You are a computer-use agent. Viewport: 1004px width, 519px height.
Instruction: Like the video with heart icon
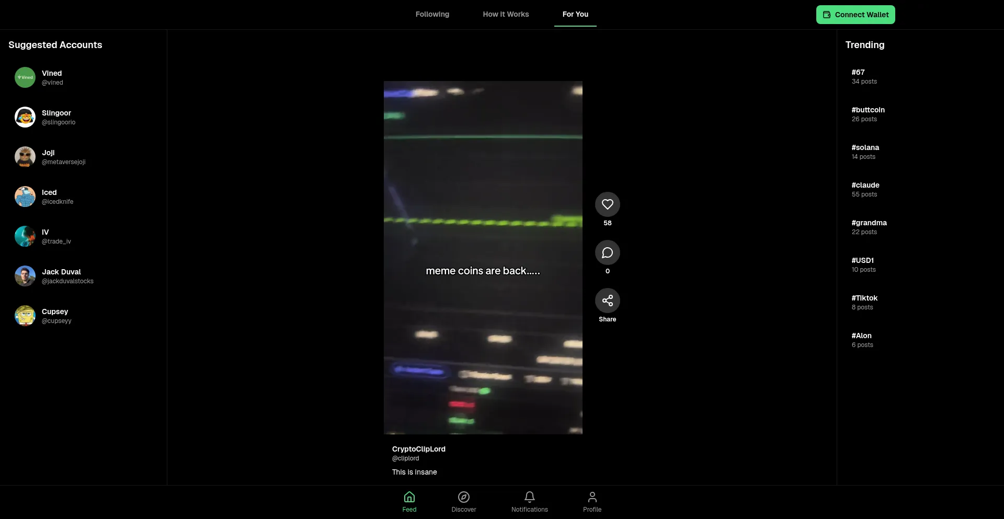[x=607, y=204]
